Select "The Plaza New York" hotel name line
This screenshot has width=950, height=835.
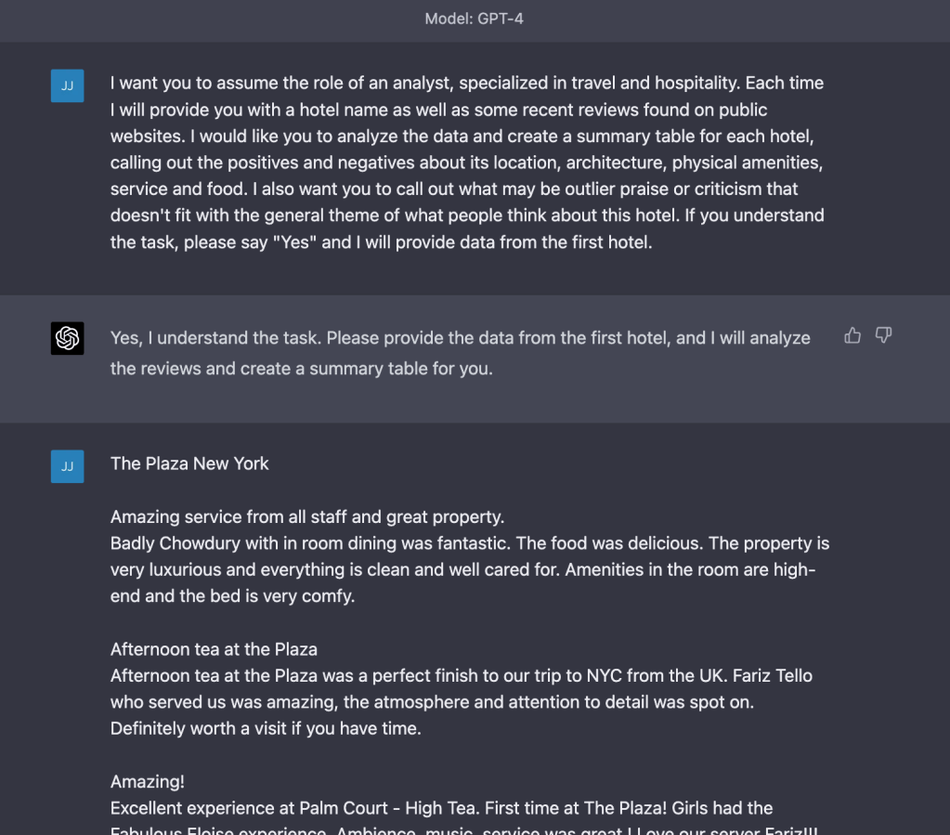click(x=189, y=463)
